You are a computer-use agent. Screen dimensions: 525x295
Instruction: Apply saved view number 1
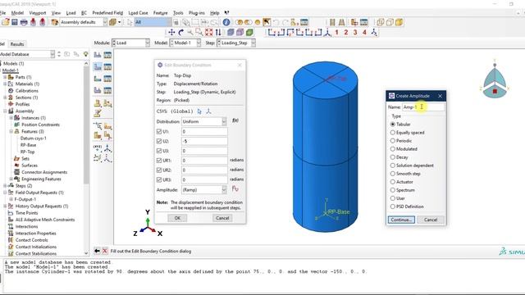pyautogui.click(x=336, y=32)
